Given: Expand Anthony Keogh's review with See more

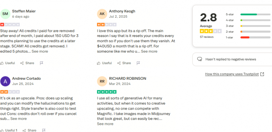Looking at the screenshot, I should [x=149, y=51].
